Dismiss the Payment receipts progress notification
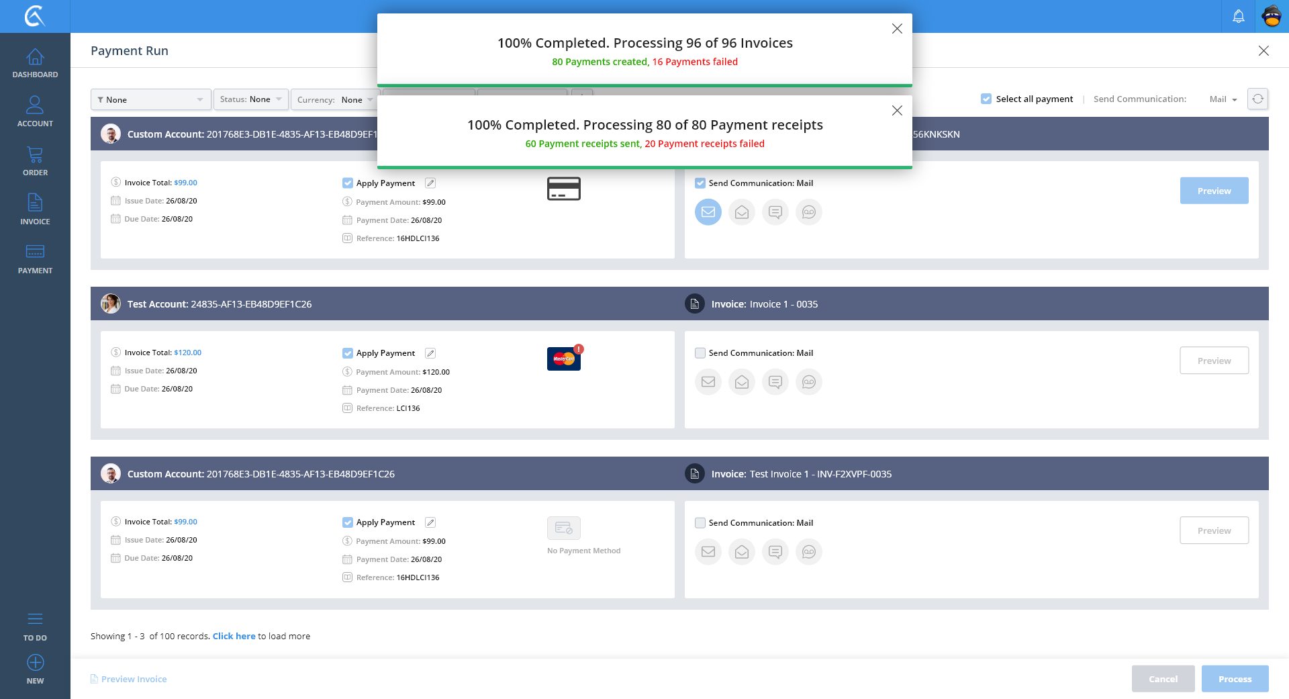Screen dimensions: 1289x699 [896, 111]
